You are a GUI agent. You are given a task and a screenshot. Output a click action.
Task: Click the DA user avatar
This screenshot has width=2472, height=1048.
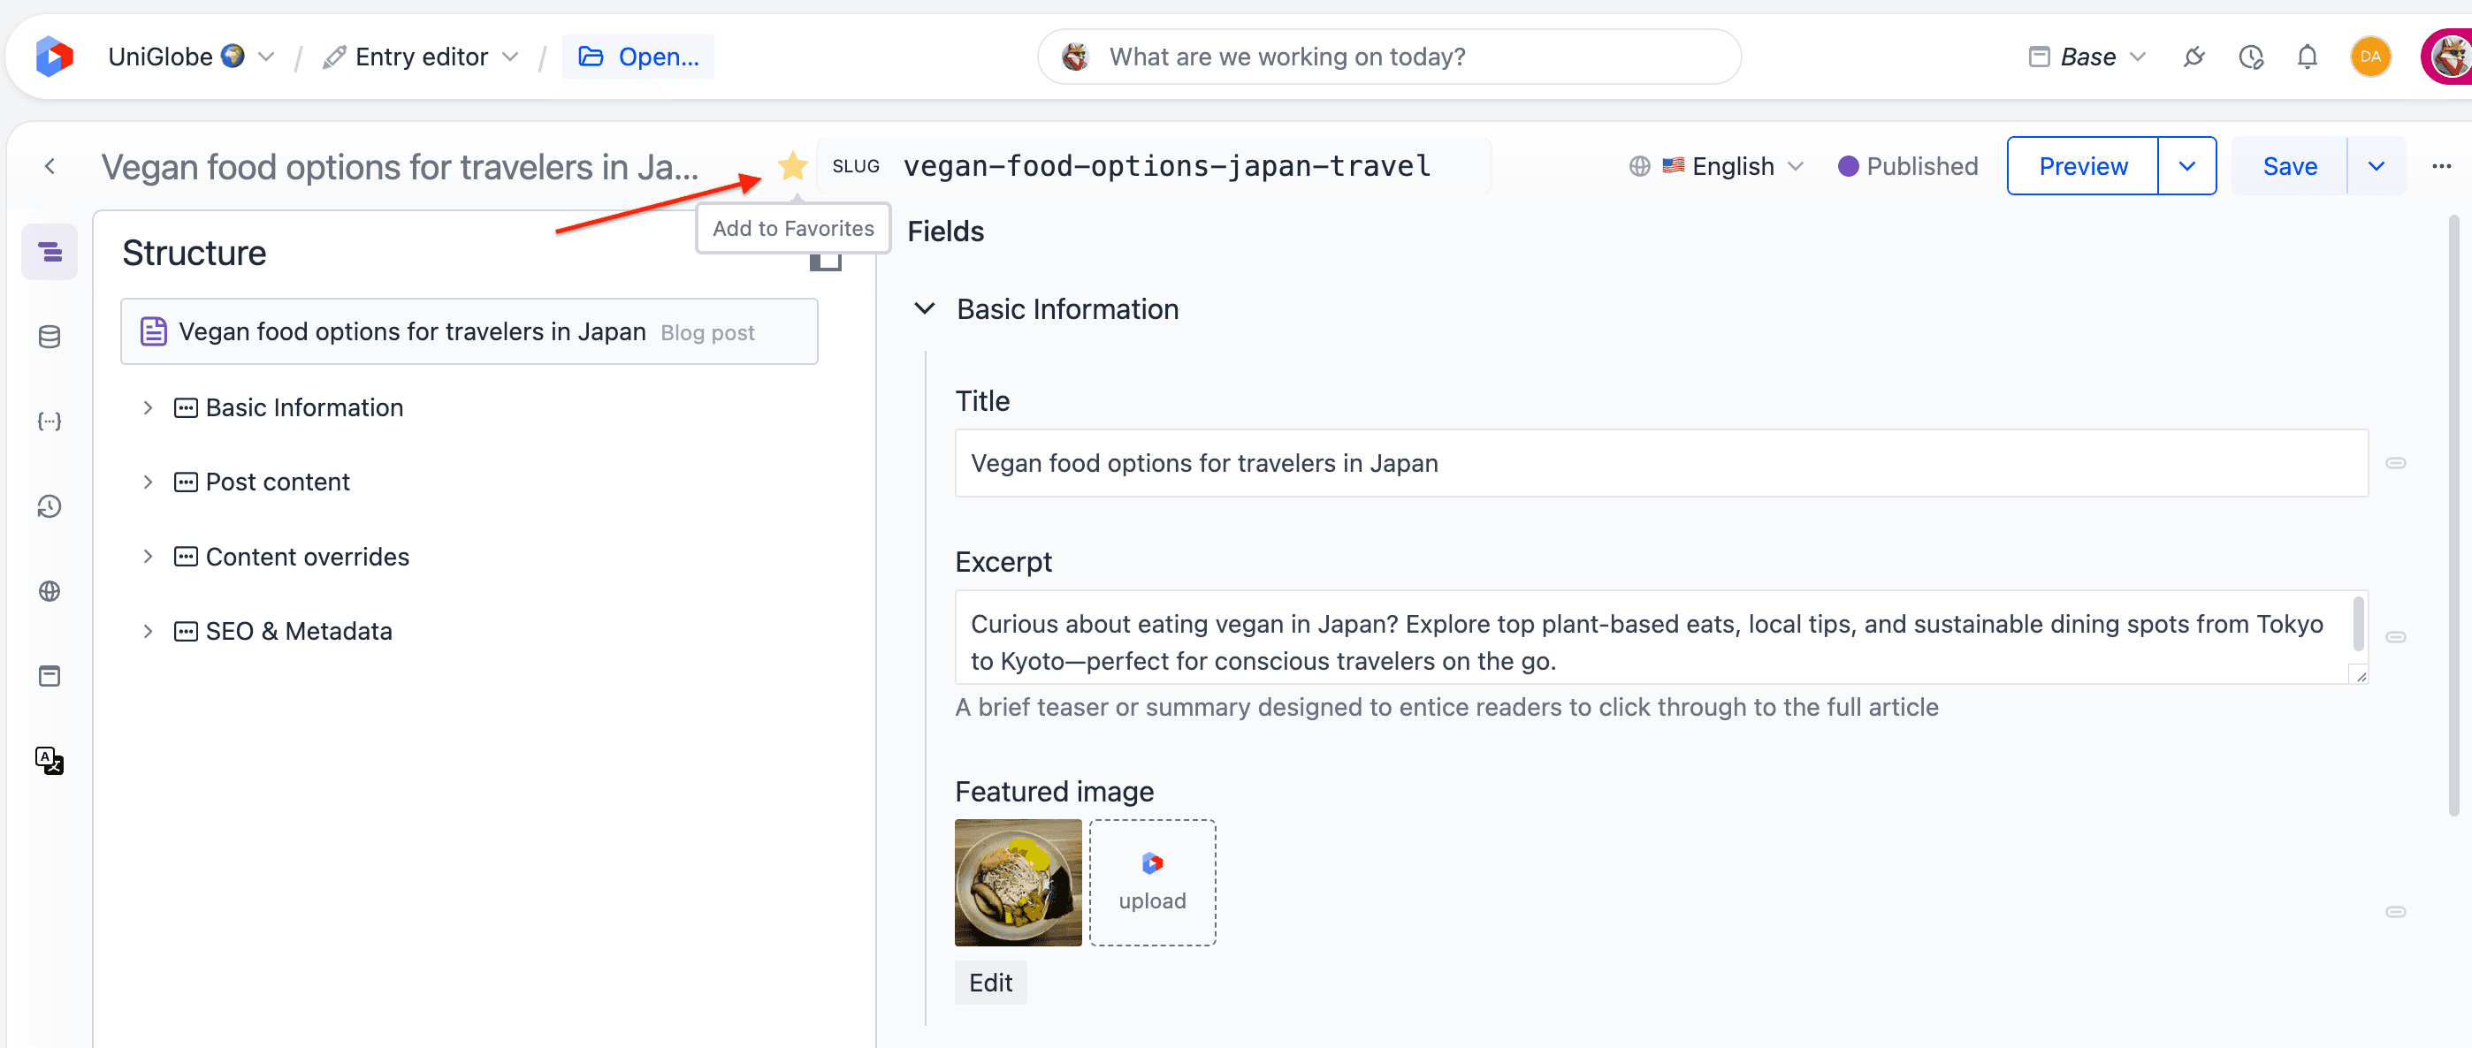pos(2370,57)
